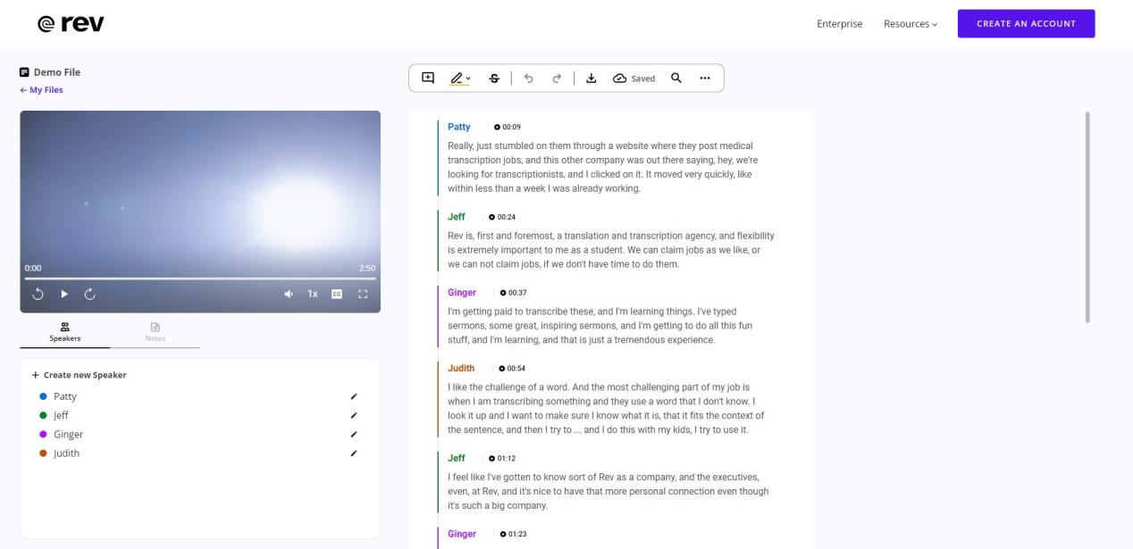The image size is (1133, 549).
Task: Click Judith in the speakers list
Action: pos(66,453)
